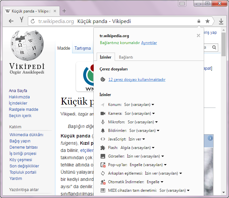Open the İçindekiler sidebar link
229x198 pixels.
pos(18,103)
